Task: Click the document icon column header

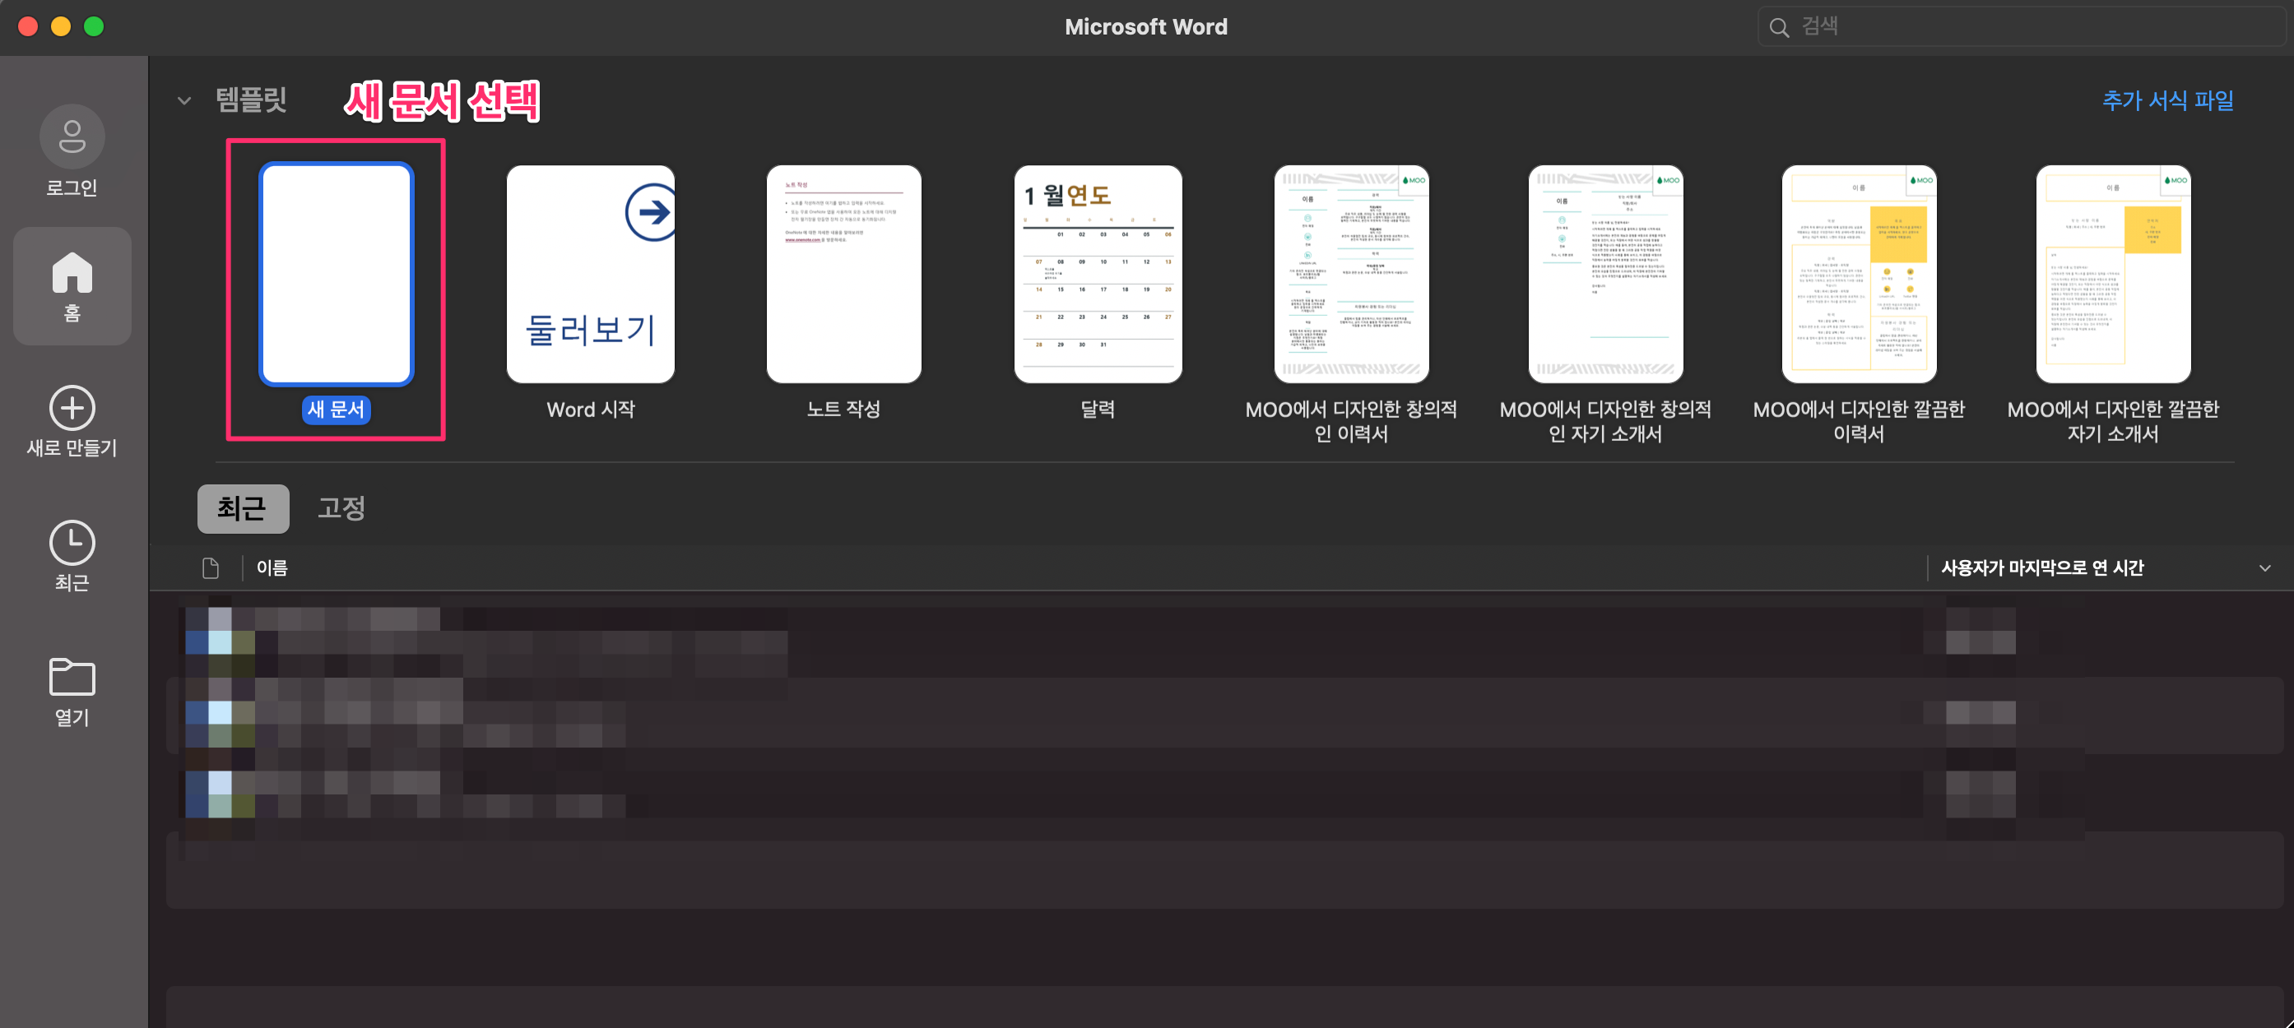Action: pos(211,567)
